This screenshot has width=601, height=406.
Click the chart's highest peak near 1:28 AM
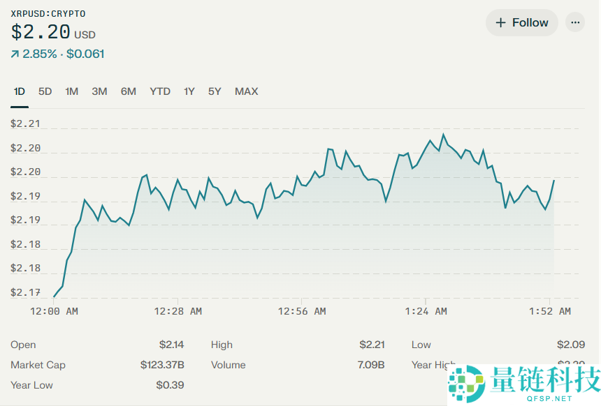444,135
